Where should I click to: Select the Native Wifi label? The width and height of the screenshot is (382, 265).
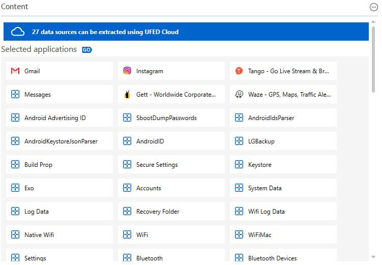point(39,235)
